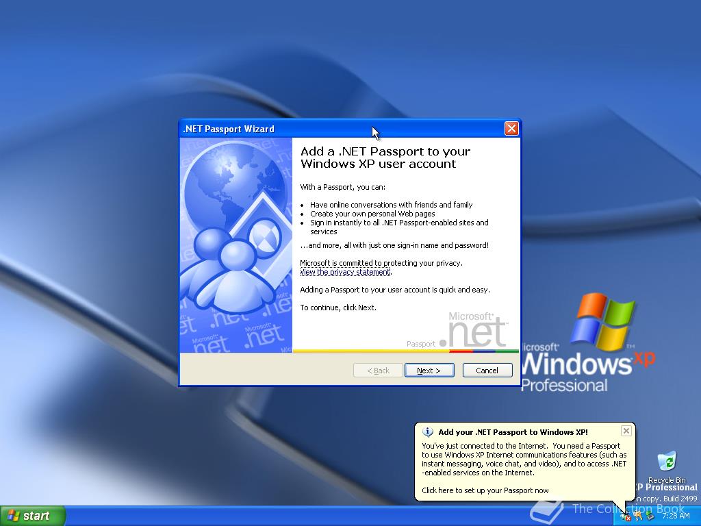The height and width of the screenshot is (526, 701).
Task: Click the Messenger tray icon with red X
Action: click(626, 517)
